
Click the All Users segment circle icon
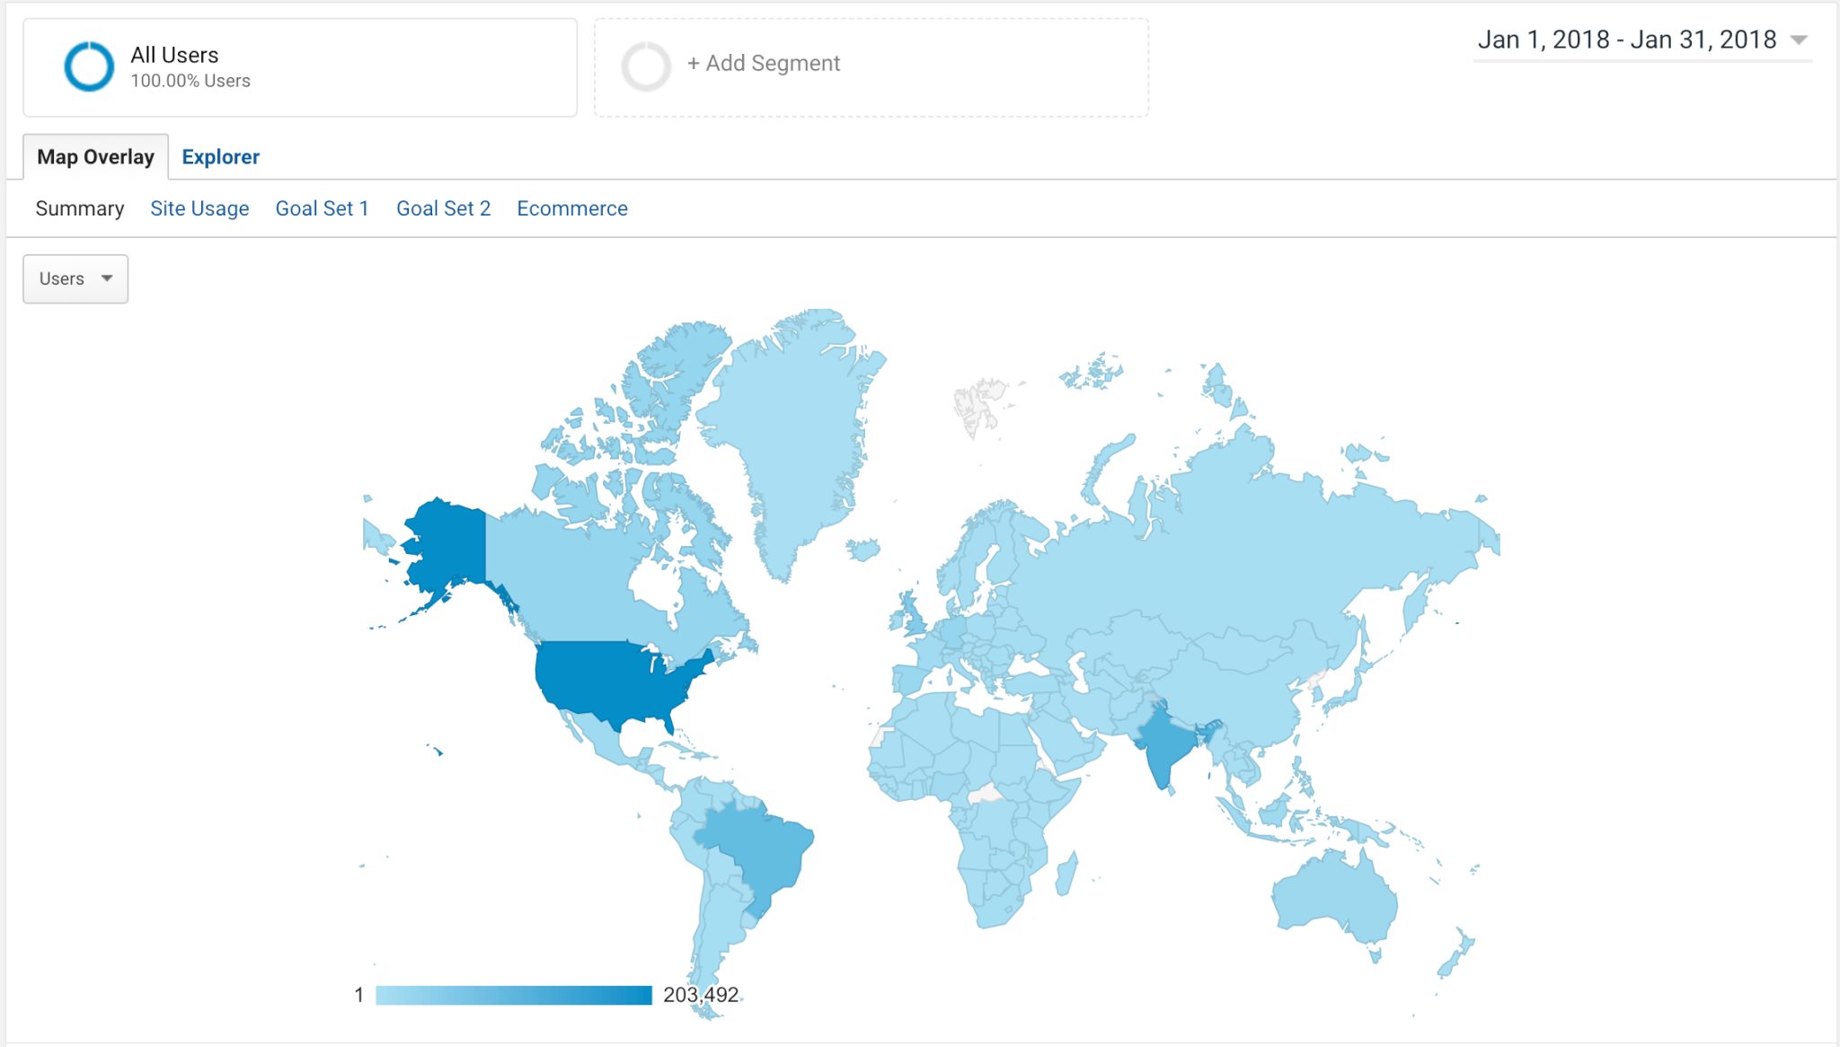[89, 66]
